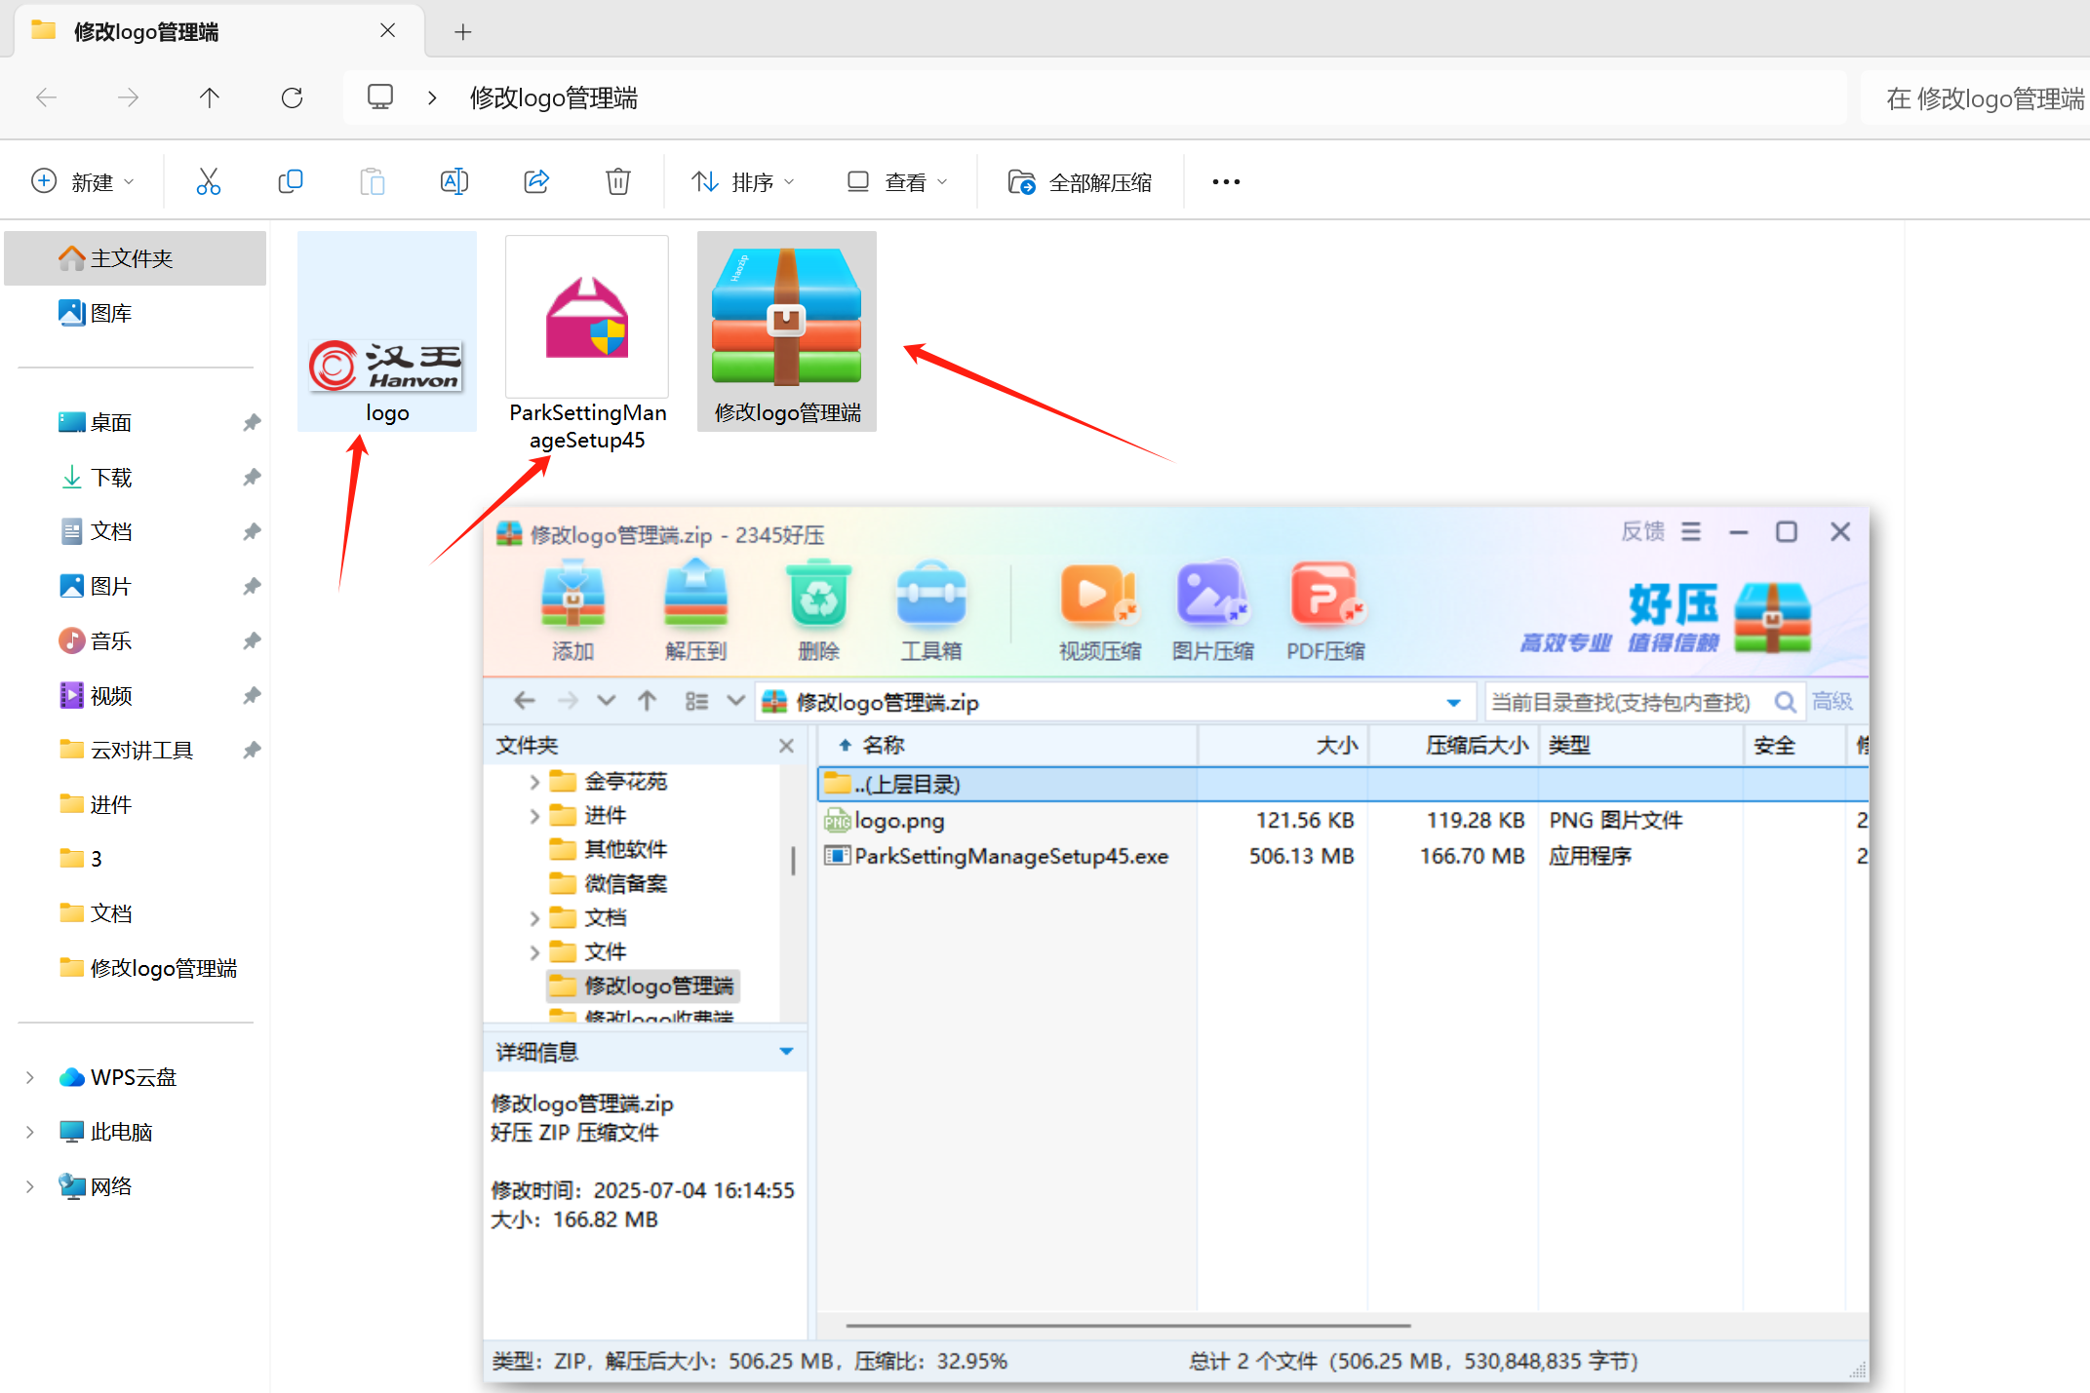Expand the 金亭花苑 folder tree node
Viewport: 2090px width, 1393px height.
click(x=533, y=782)
